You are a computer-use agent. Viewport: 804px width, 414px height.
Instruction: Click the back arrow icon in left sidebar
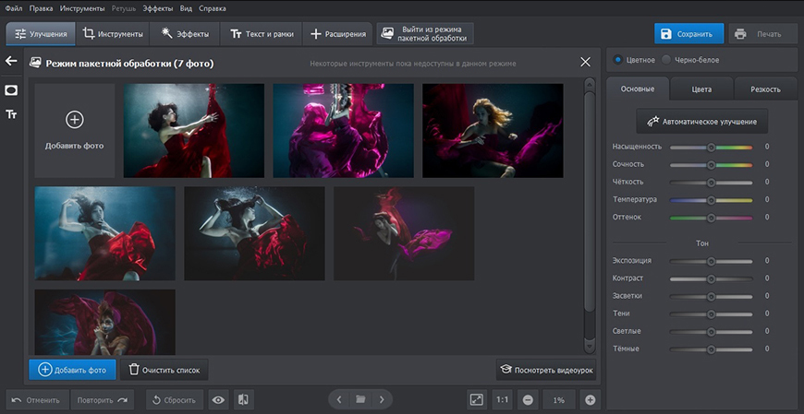[11, 62]
